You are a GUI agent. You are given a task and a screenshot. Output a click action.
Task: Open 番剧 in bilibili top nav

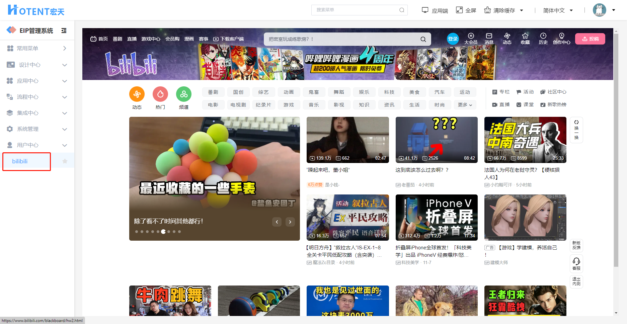(117, 39)
